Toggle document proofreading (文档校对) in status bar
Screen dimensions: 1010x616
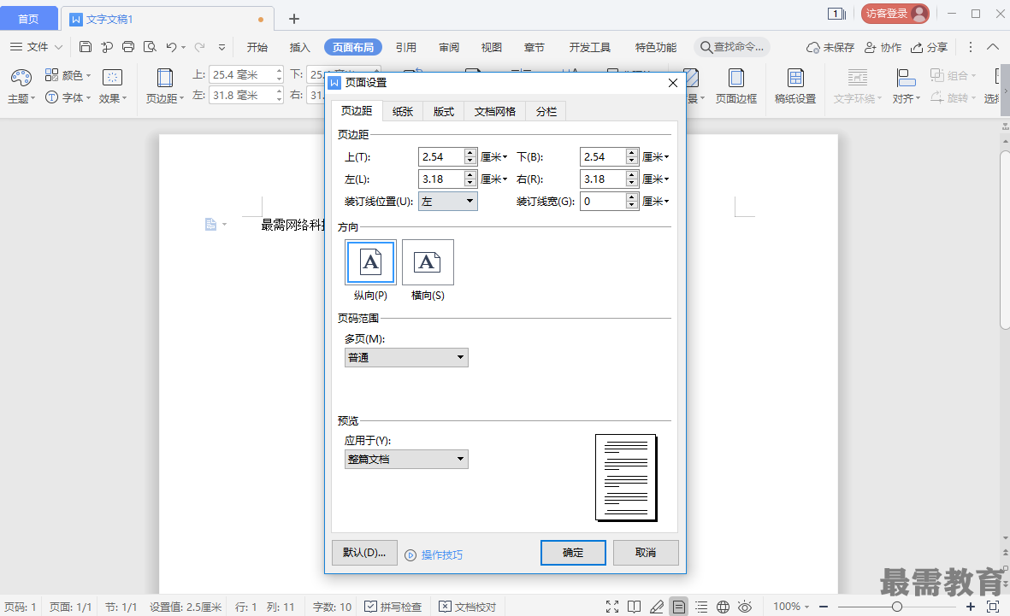pyautogui.click(x=468, y=607)
